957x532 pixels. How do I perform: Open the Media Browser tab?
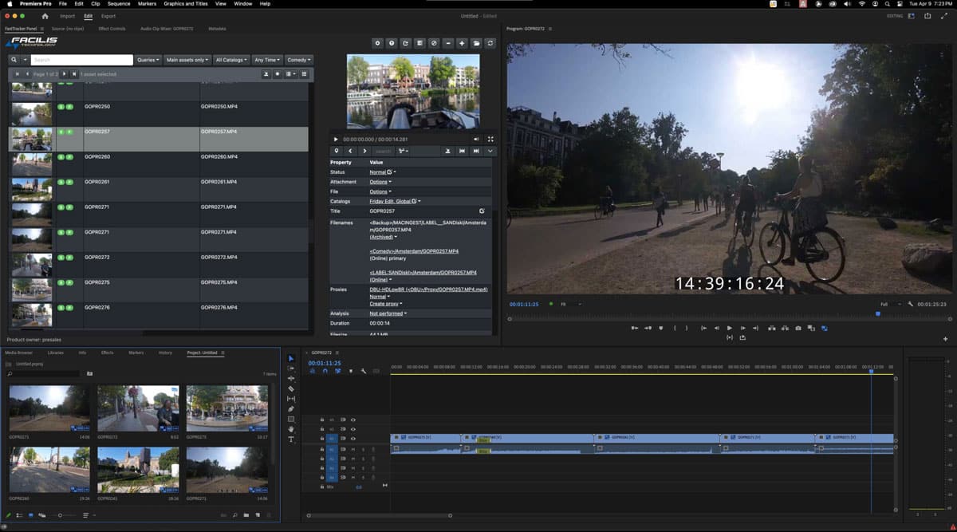click(19, 353)
